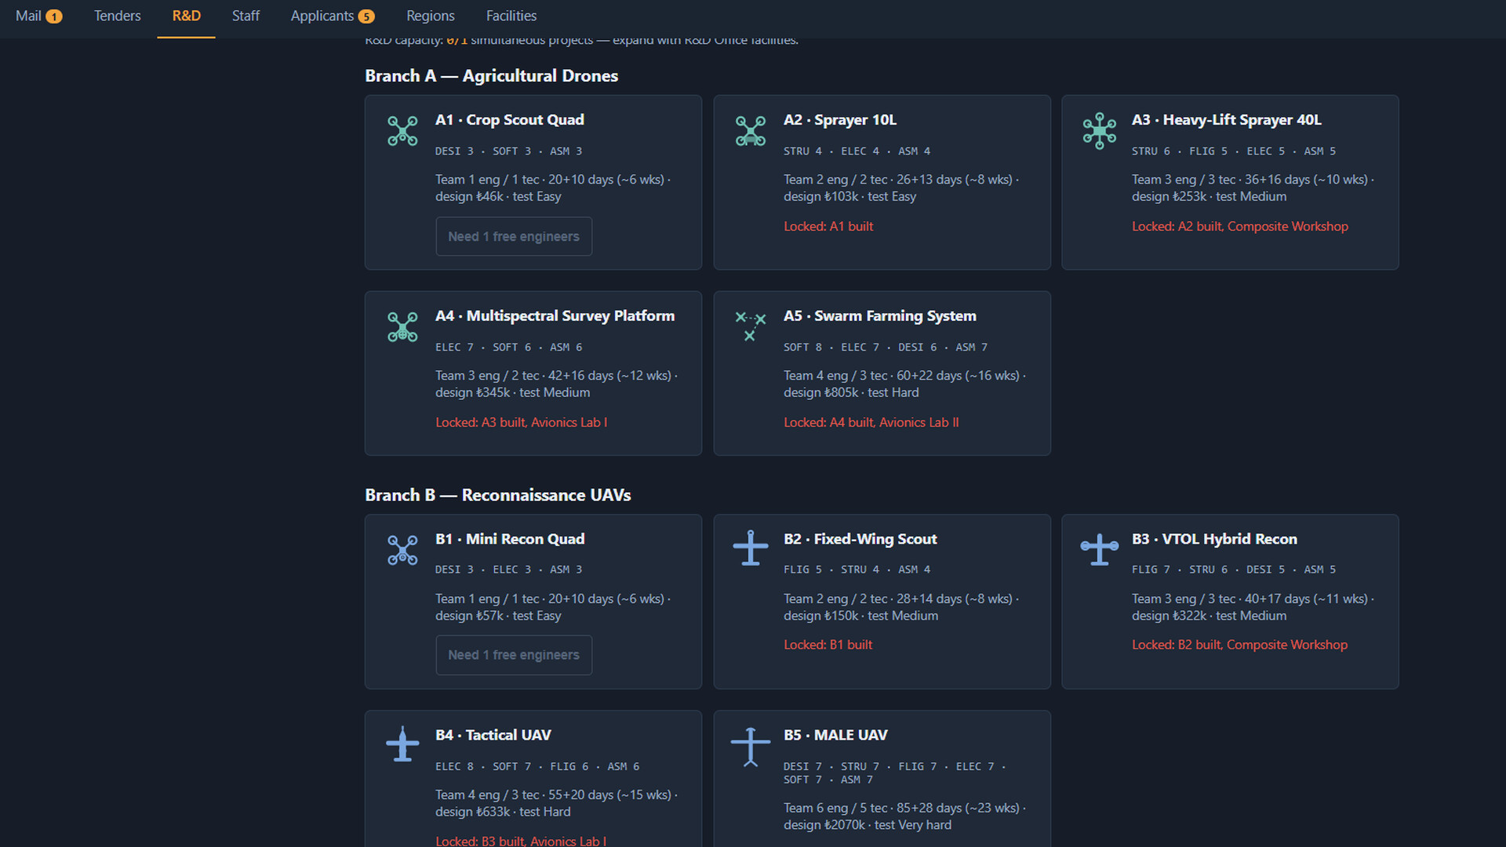Click the B1 Mini Recon Quad icon
This screenshot has width=1506, height=847.
click(x=402, y=550)
